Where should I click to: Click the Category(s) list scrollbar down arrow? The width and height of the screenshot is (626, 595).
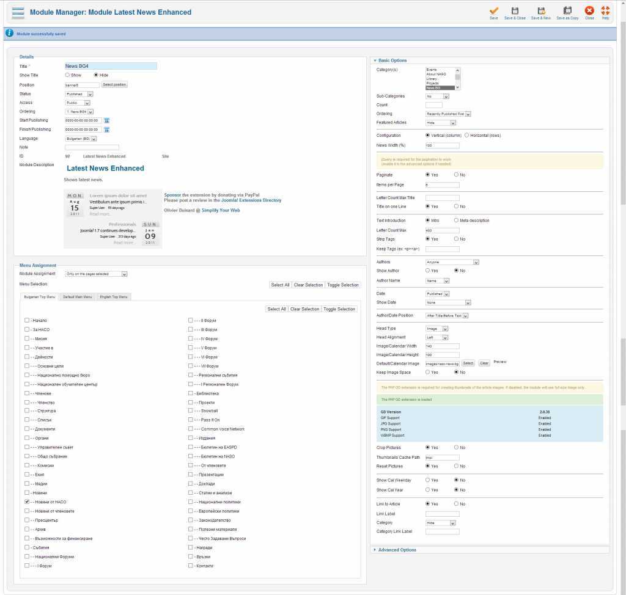(x=458, y=88)
